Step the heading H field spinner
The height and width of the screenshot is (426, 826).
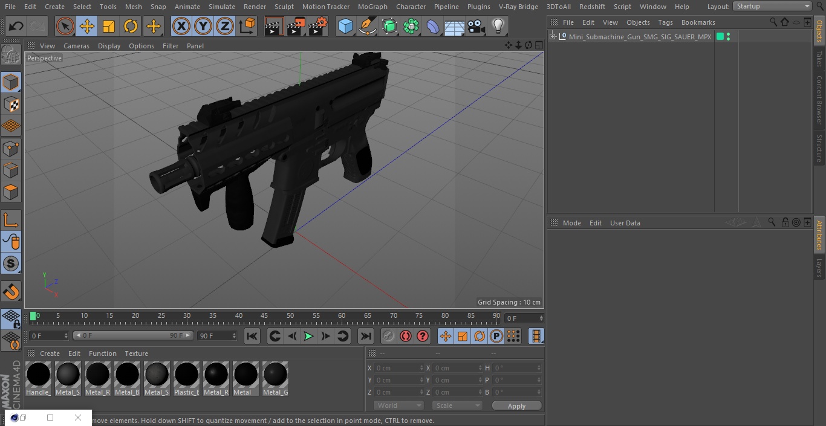539,368
